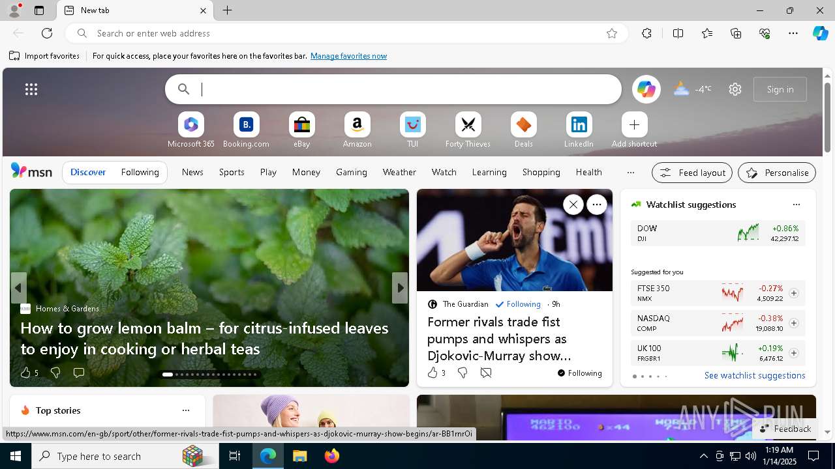Open the tab actions menu icon
Image resolution: width=835 pixels, height=469 pixels.
(x=39, y=10)
